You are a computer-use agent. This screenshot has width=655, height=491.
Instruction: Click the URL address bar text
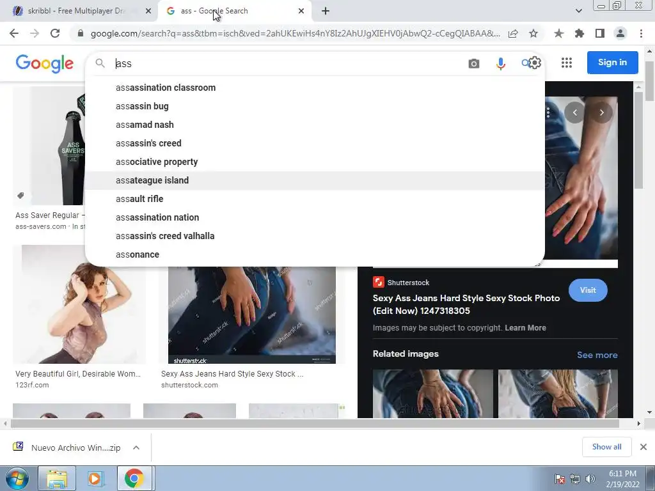pyautogui.click(x=295, y=33)
